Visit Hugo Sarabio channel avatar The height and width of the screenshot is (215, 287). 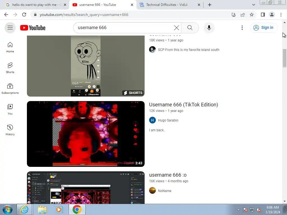(x=152, y=120)
